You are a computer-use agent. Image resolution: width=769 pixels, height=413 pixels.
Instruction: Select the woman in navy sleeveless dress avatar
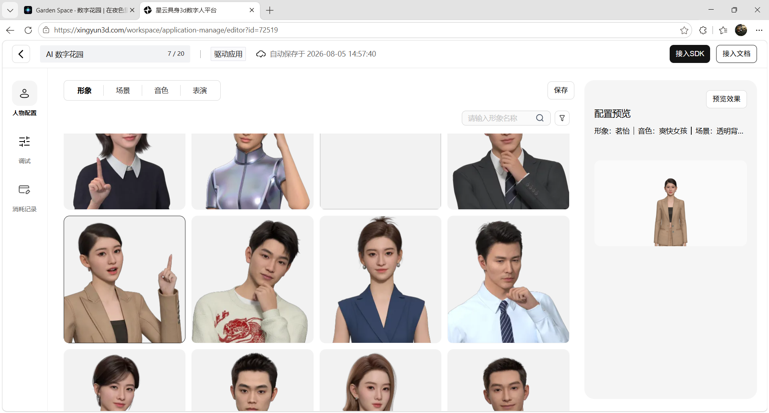point(380,279)
